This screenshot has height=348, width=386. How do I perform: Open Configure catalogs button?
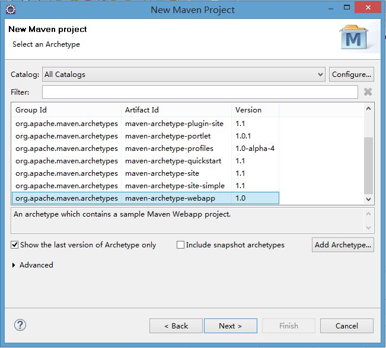click(x=351, y=75)
